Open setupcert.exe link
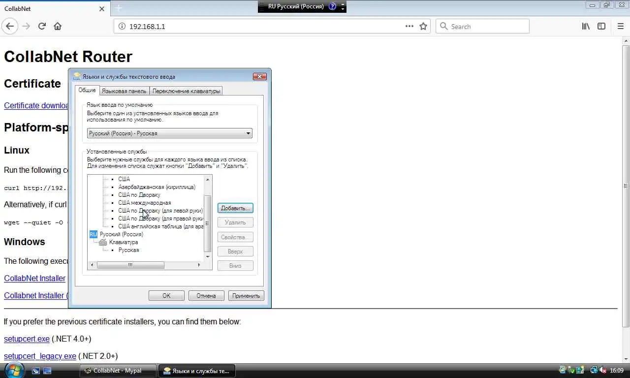This screenshot has width=630, height=378. click(27, 339)
